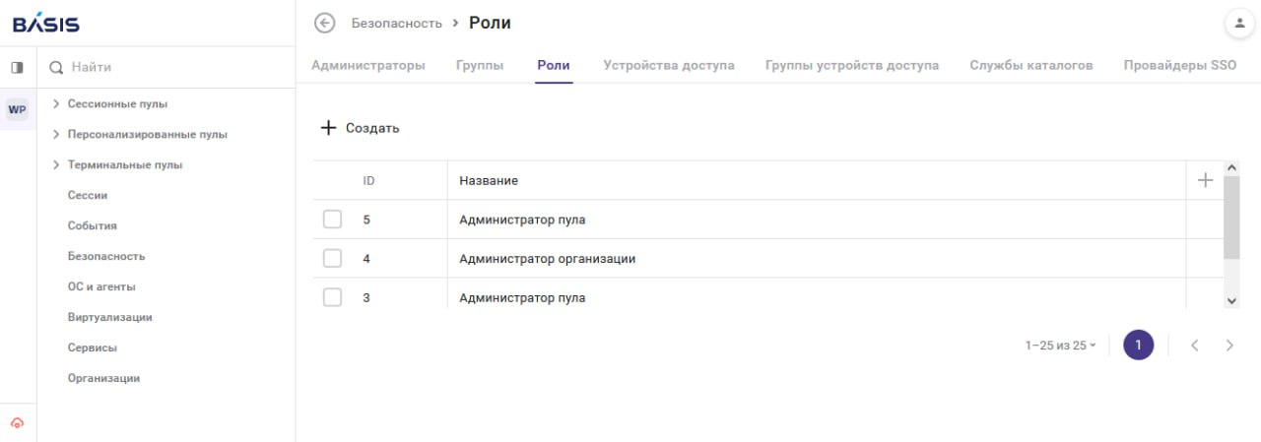1261x442 pixels.
Task: Click the back arrow icon next to Безопасность
Action: (324, 23)
